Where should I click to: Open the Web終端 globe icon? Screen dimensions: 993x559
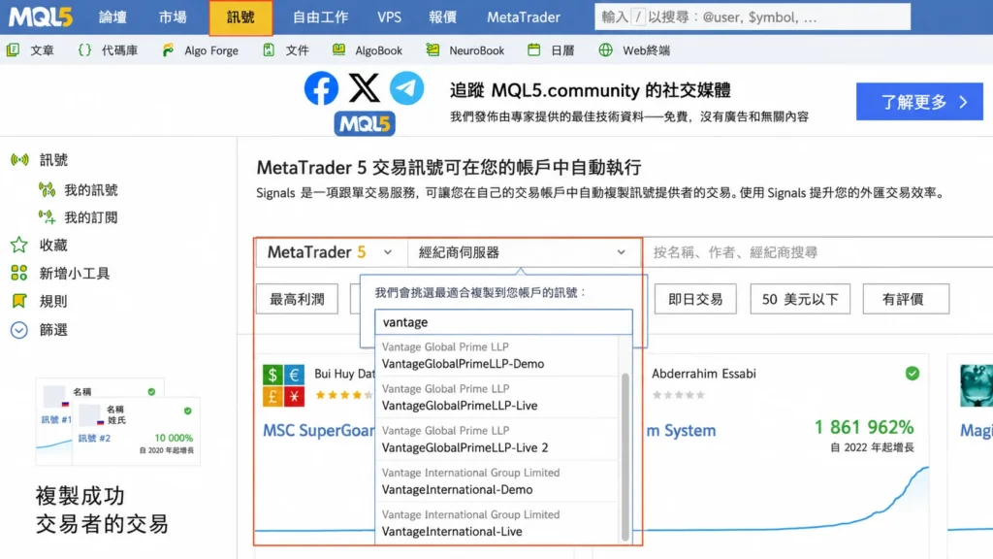[605, 50]
